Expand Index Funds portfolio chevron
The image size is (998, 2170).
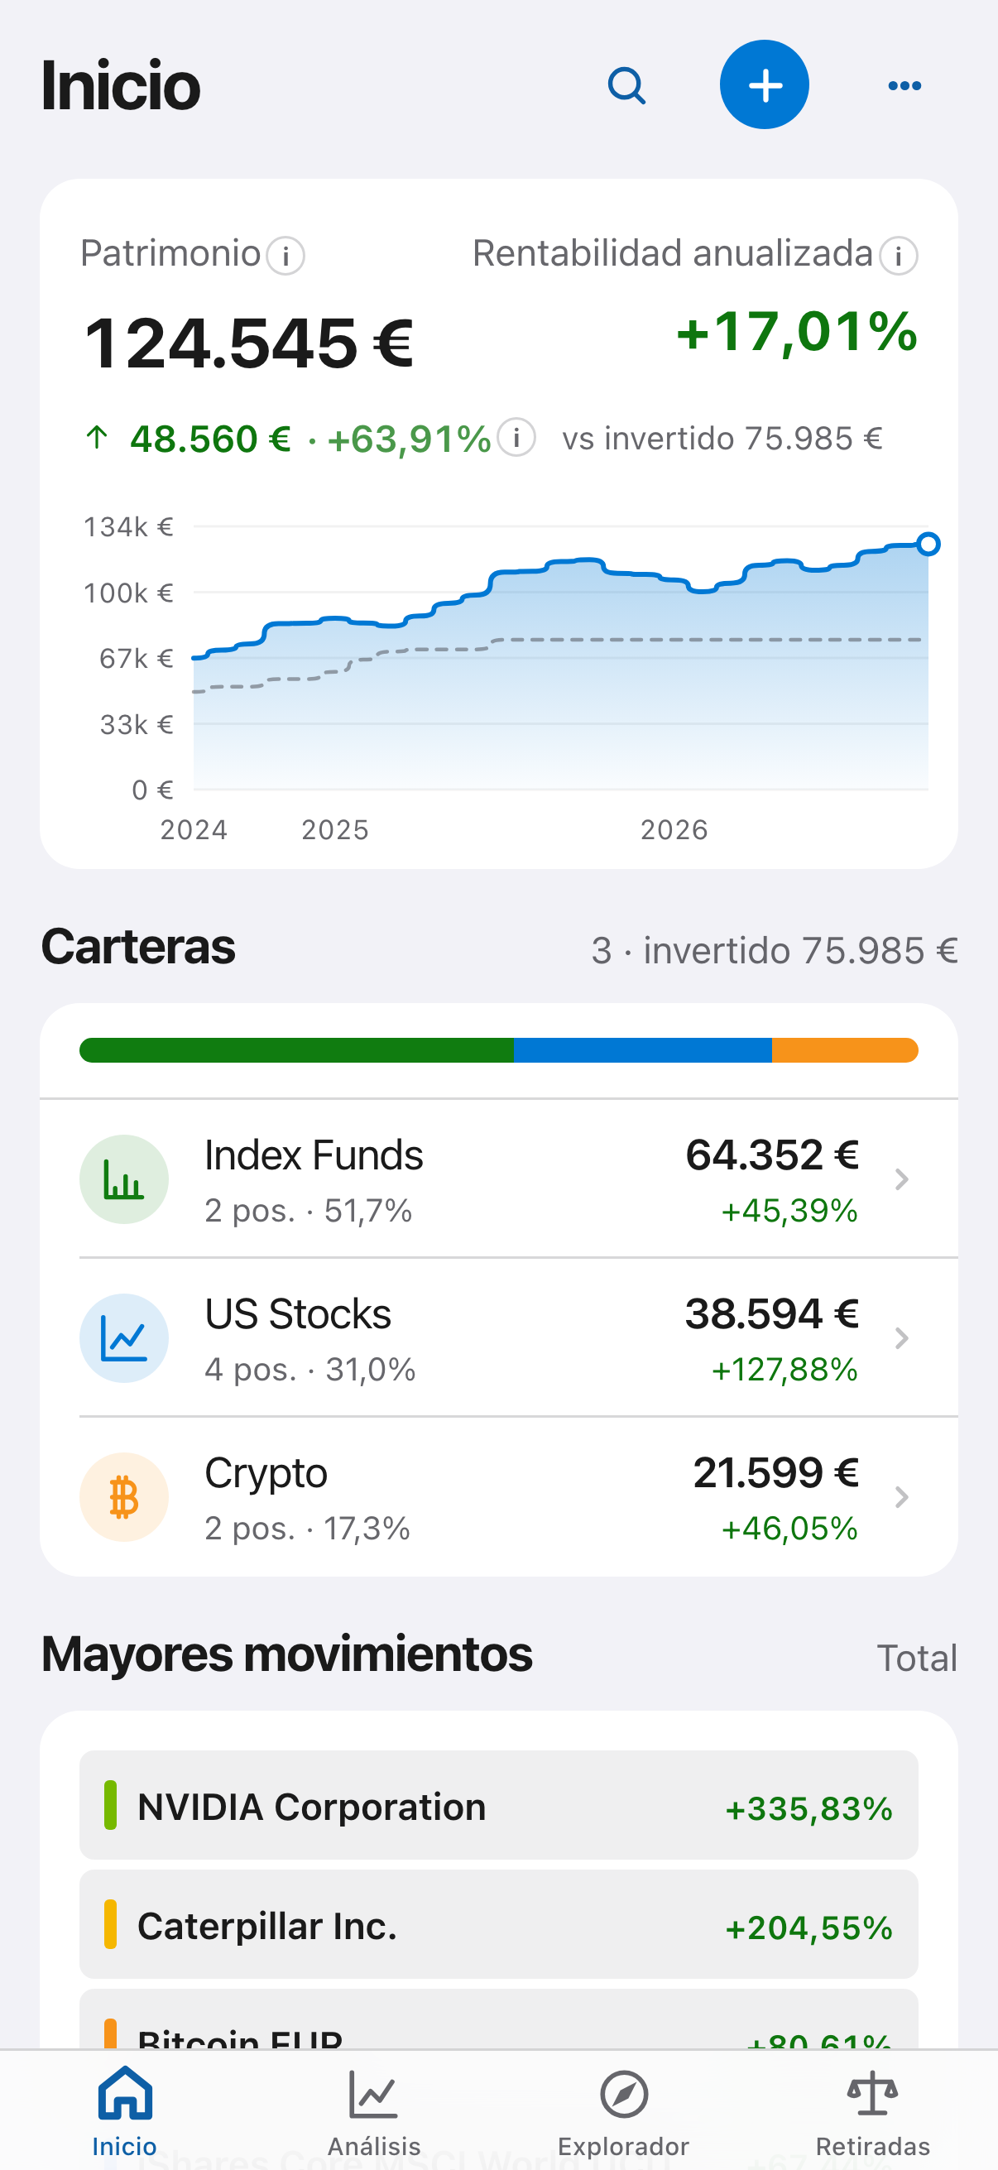click(x=901, y=1179)
